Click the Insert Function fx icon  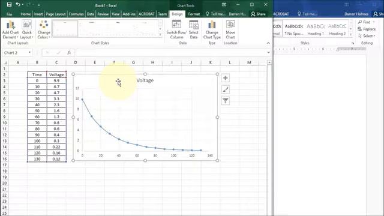coord(69,53)
